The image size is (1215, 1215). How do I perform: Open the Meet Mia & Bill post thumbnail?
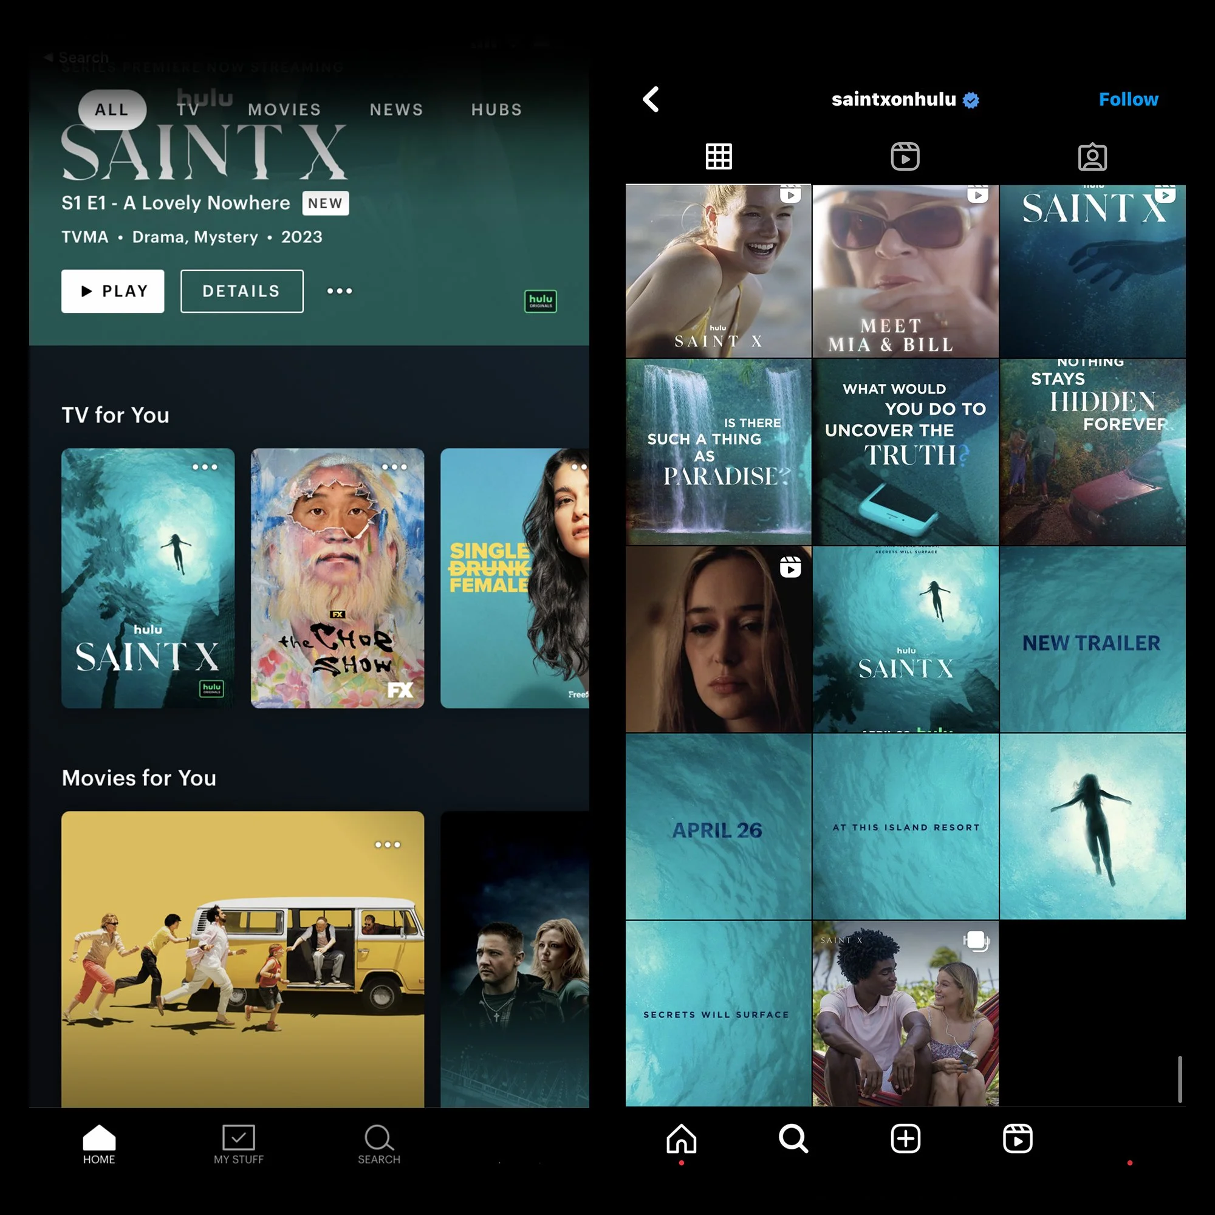point(905,272)
